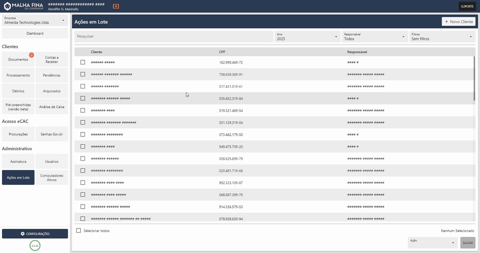Open the Senhas Gov.br section
Viewport: 480px width, 253px height.
pos(51,134)
